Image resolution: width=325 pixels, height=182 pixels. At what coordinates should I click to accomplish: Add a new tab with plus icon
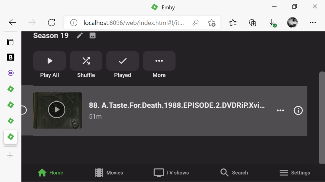pos(10,155)
